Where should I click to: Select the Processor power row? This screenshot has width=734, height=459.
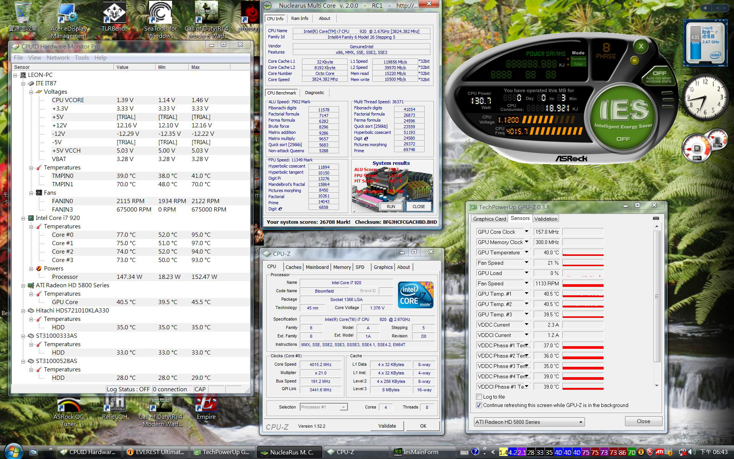coord(131,277)
